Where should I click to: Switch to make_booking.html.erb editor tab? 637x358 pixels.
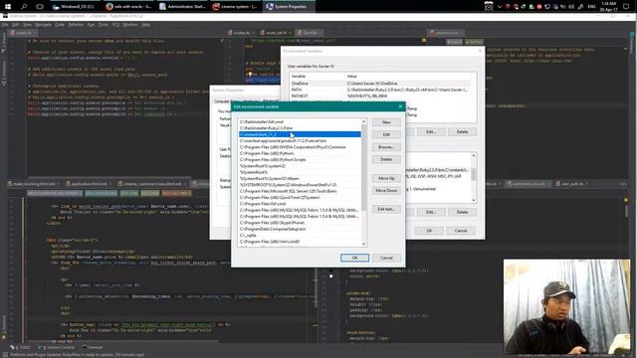point(34,184)
